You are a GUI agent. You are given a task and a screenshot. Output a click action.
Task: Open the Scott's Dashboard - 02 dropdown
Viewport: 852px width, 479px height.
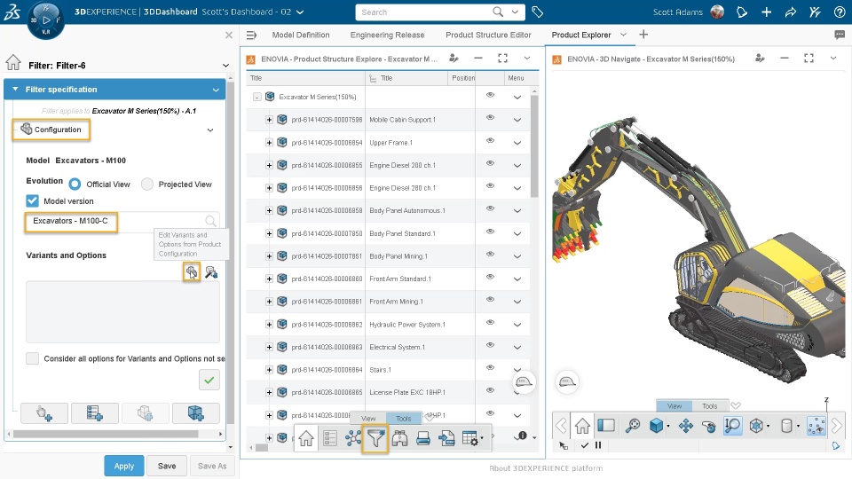[x=300, y=12]
